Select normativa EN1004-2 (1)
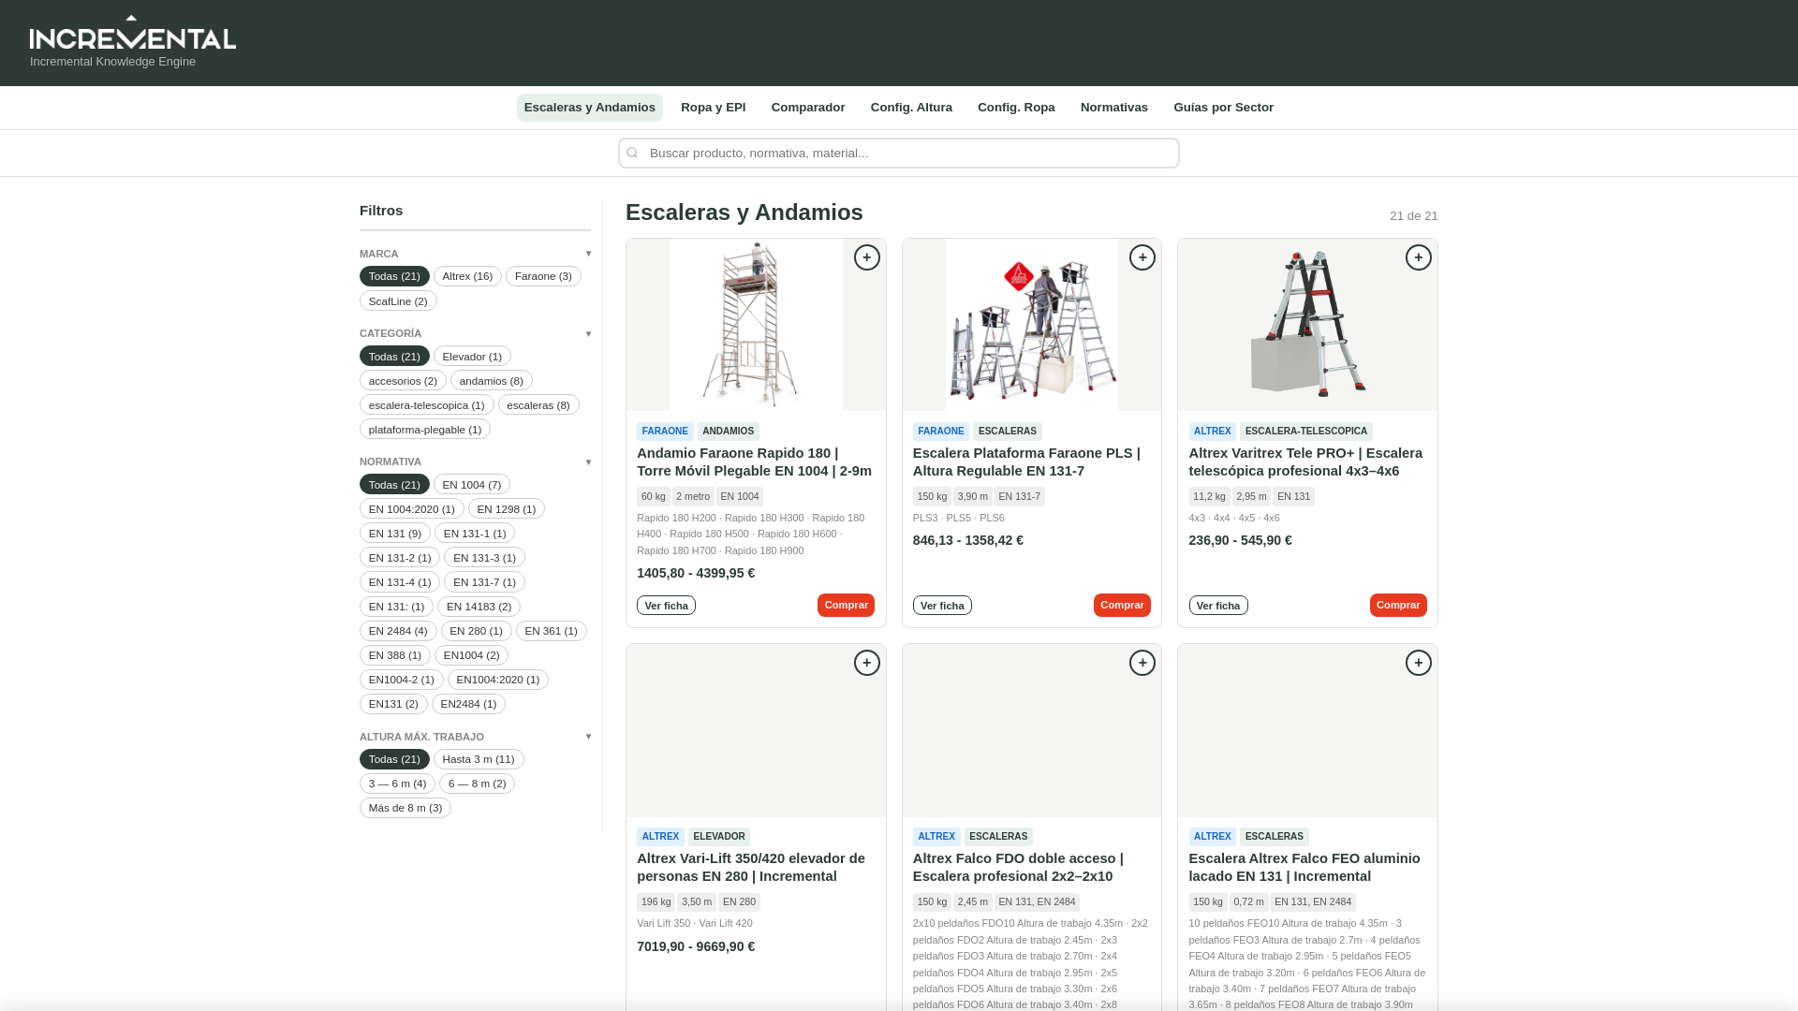The width and height of the screenshot is (1798, 1011). [402, 680]
